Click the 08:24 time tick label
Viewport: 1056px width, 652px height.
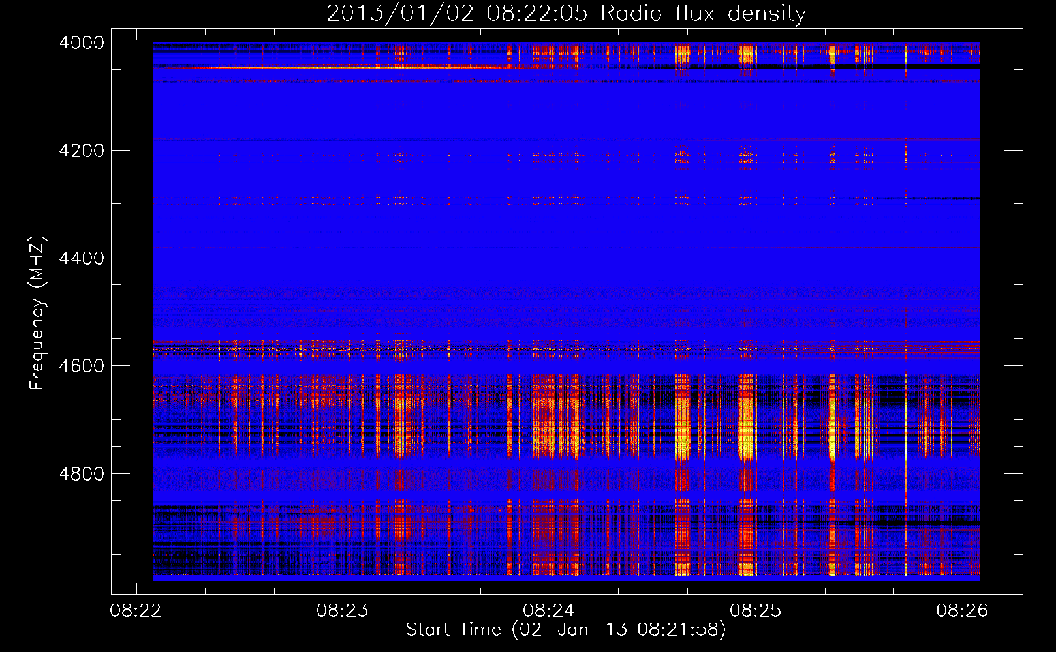pyautogui.click(x=549, y=611)
